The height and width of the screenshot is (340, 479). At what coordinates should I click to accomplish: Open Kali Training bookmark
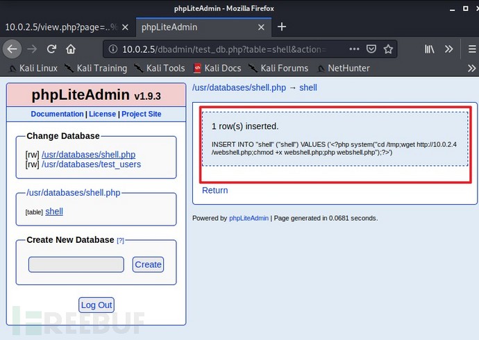96,68
